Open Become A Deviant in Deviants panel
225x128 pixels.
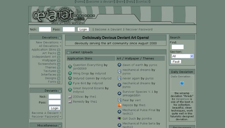point(45,113)
